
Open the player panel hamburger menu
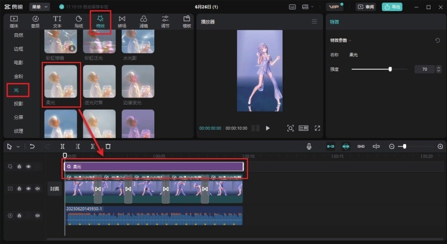(x=314, y=21)
